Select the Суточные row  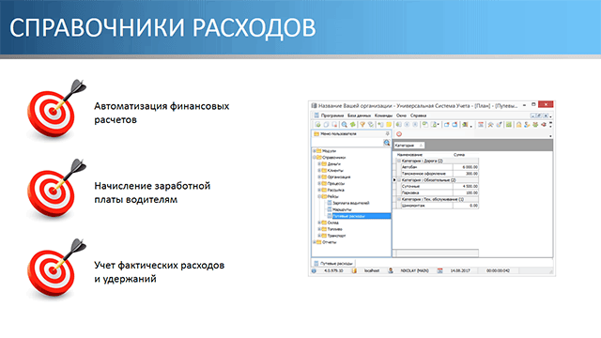tap(439, 186)
